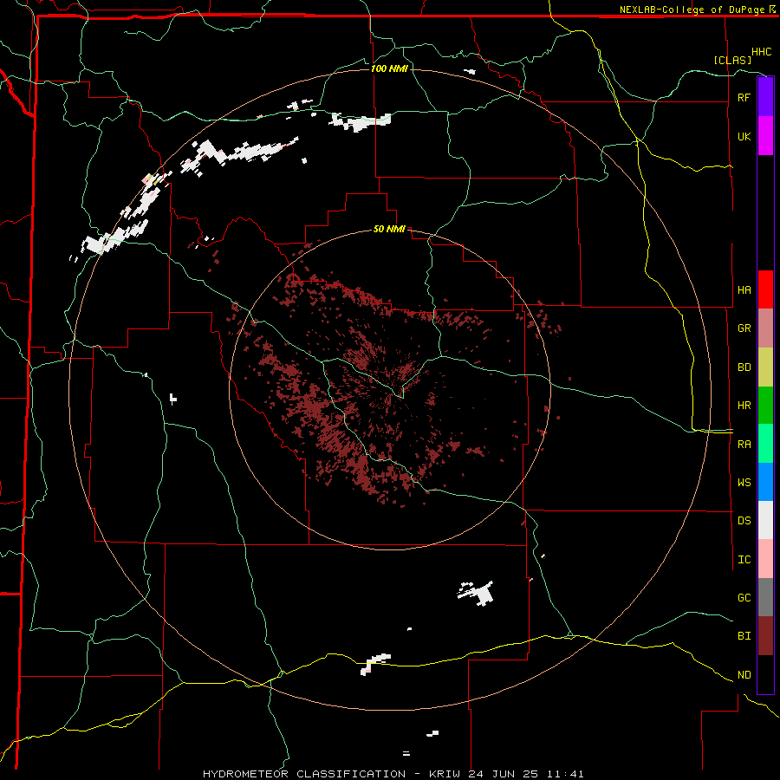The image size is (780, 780).
Task: Click the HA red legend swatch
Action: pyautogui.click(x=765, y=289)
